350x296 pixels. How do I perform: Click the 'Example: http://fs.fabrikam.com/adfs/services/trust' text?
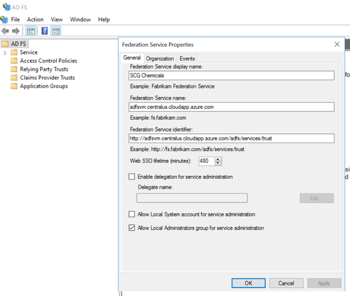[x=187, y=149]
